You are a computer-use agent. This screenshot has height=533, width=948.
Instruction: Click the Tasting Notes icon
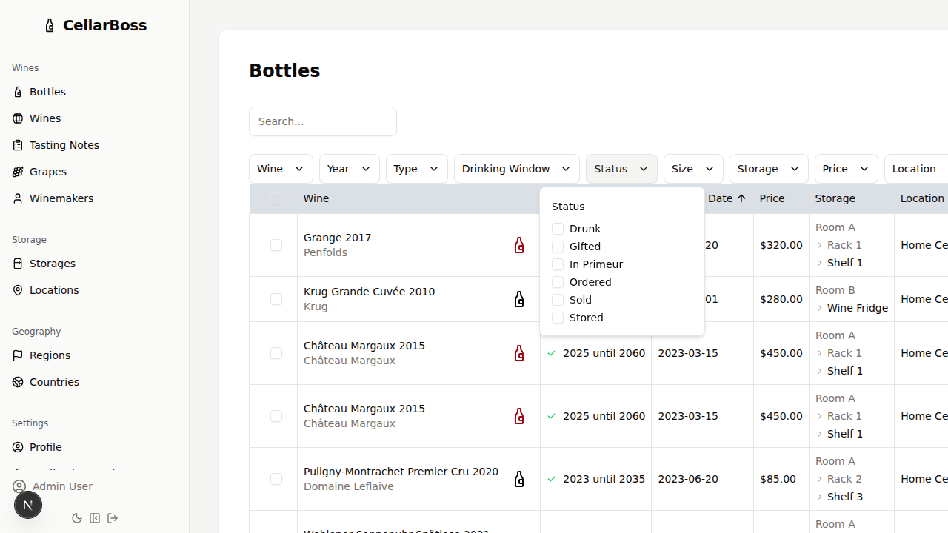point(17,144)
